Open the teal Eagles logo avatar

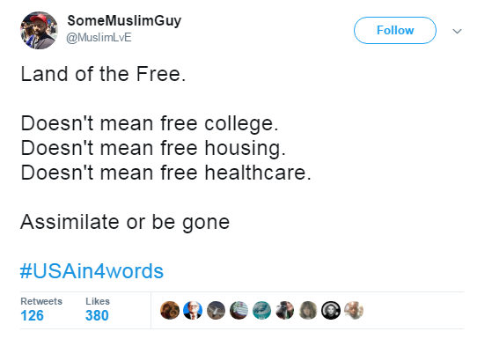coord(261,310)
